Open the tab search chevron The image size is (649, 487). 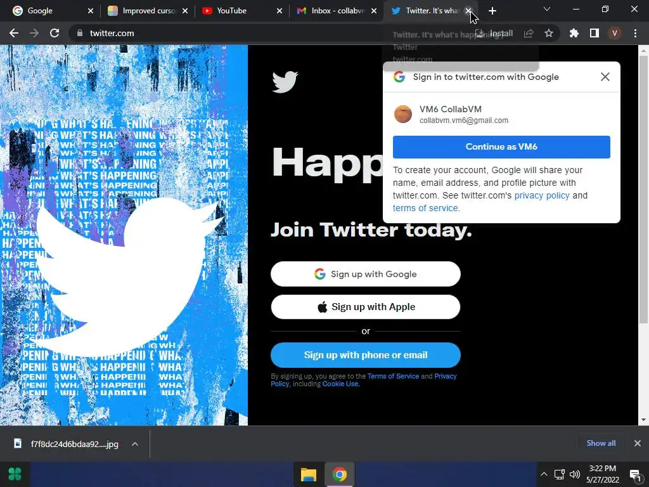(547, 9)
